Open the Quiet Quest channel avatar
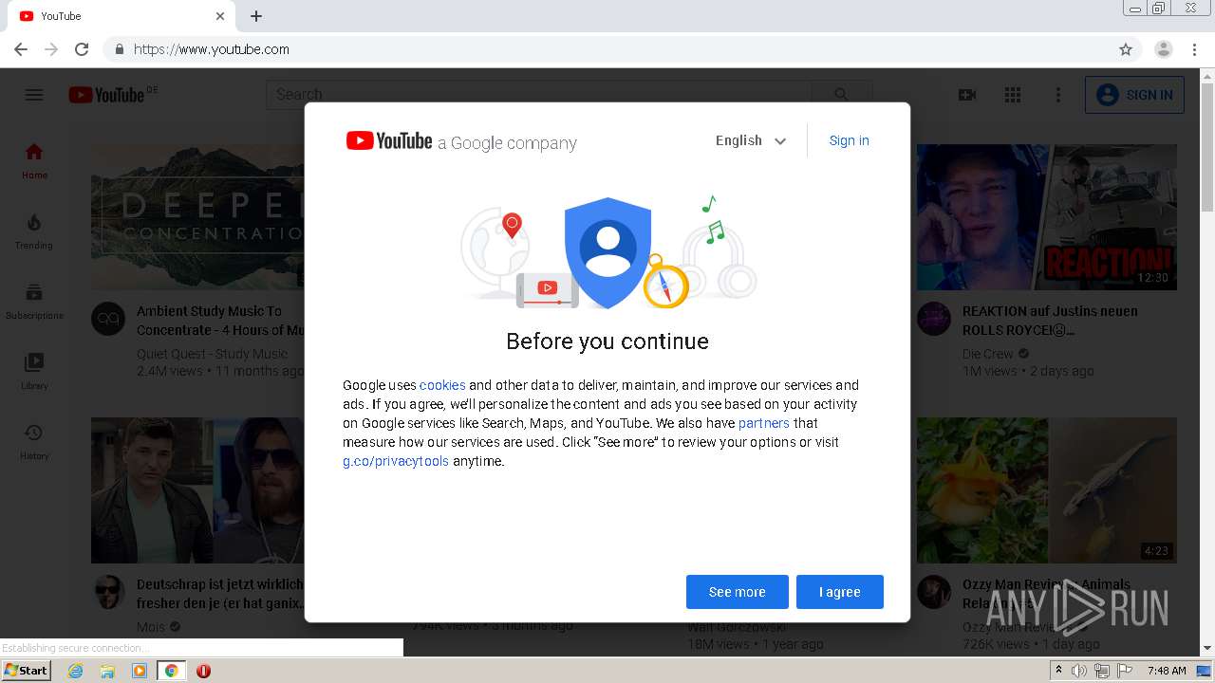Screen dimensions: 1215x683 [x=108, y=320]
